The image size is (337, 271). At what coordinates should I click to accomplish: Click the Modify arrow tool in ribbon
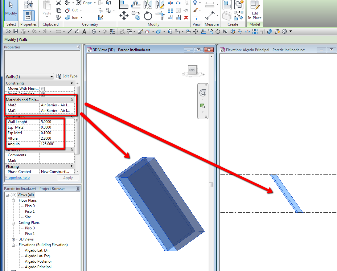pyautogui.click(x=11, y=10)
